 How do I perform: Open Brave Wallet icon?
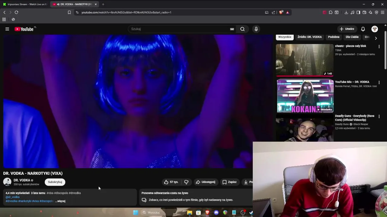[x=364, y=12]
